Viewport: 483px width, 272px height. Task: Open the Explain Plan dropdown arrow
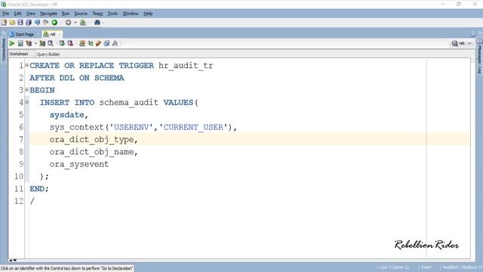coord(35,44)
